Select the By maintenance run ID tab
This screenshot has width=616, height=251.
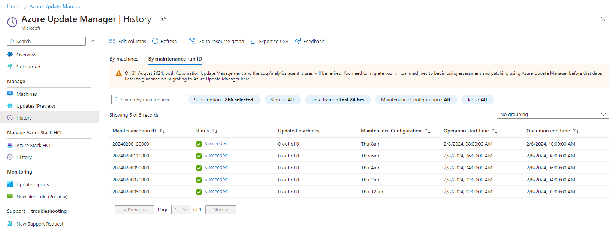175,59
